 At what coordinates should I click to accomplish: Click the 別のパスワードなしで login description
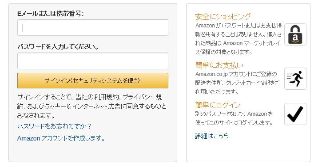(234, 118)
